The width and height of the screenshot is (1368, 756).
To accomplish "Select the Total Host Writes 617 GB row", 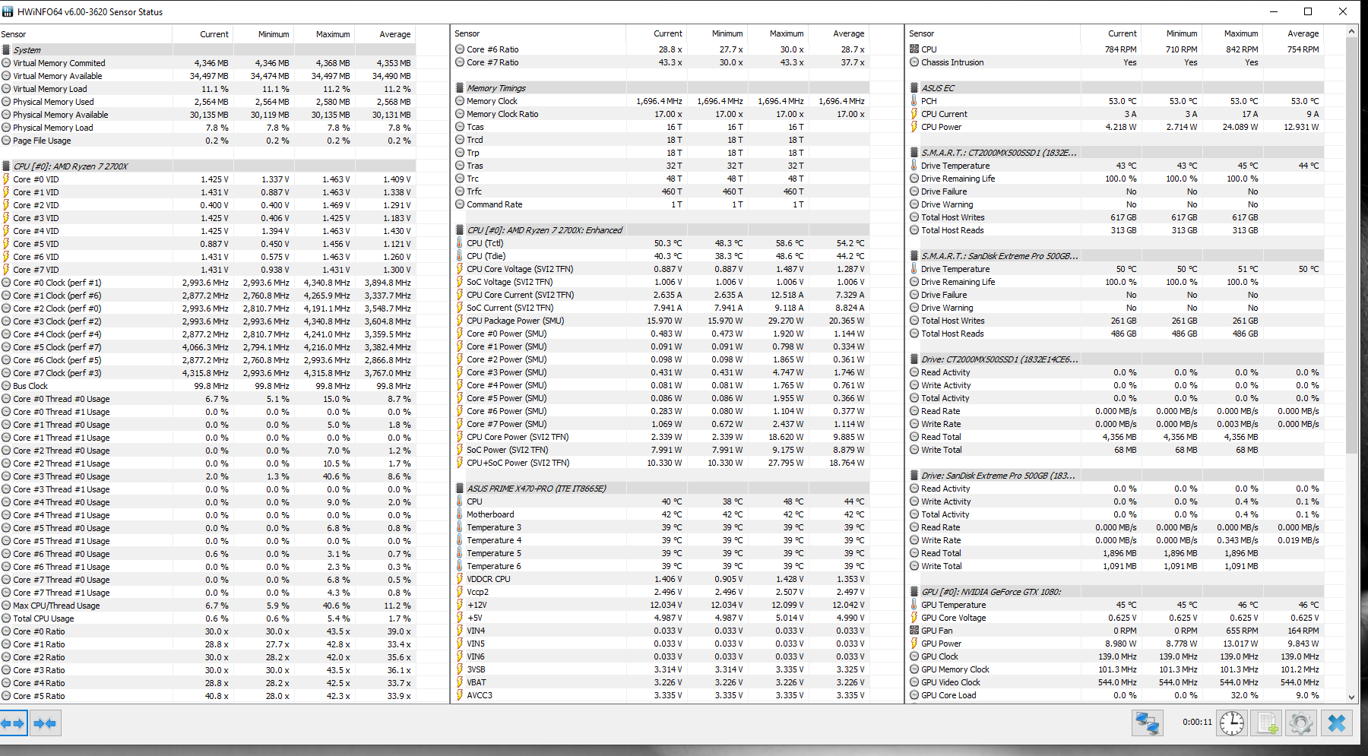I will [1115, 217].
